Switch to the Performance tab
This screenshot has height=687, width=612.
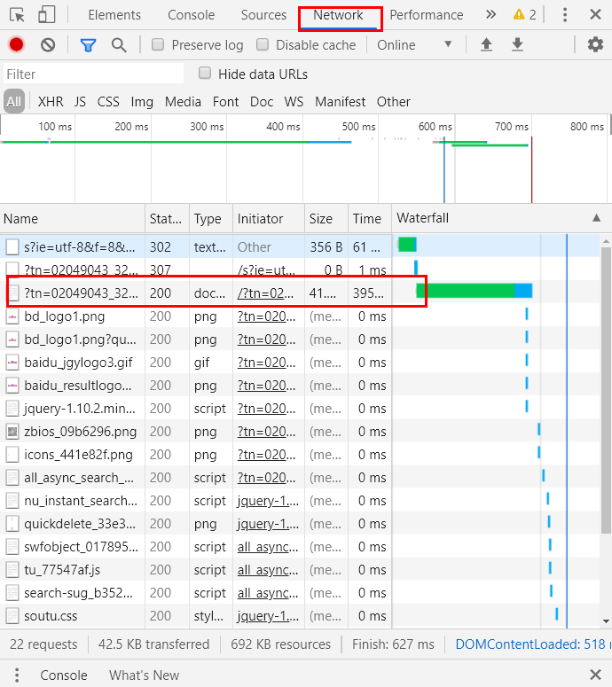[426, 15]
